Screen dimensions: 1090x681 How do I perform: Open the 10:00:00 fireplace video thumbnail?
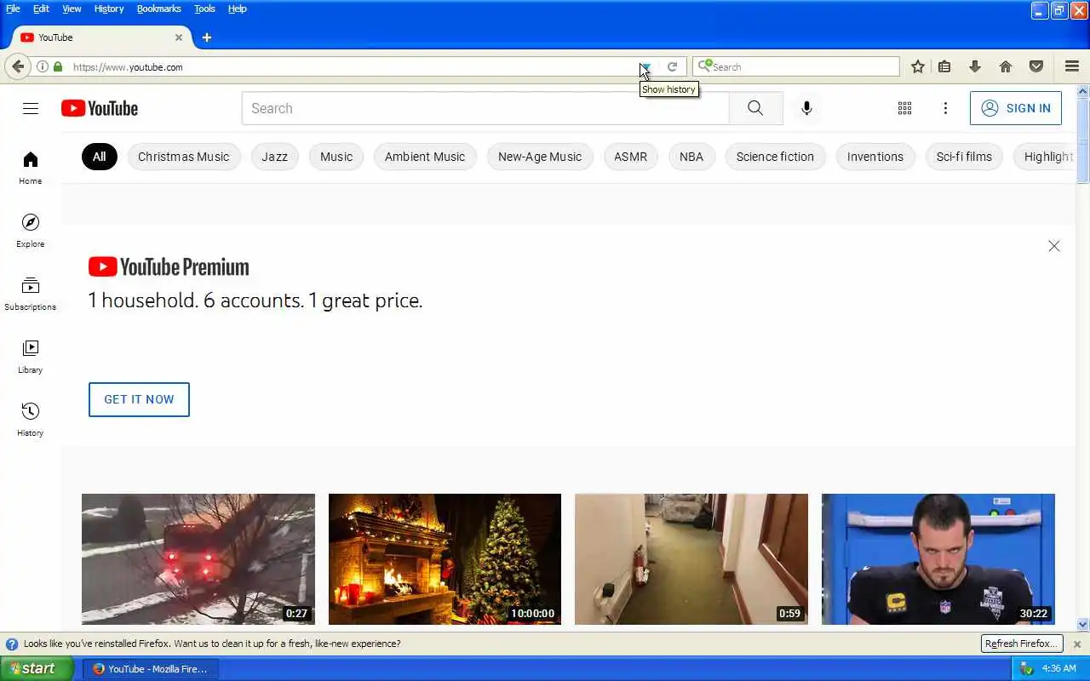click(x=445, y=559)
